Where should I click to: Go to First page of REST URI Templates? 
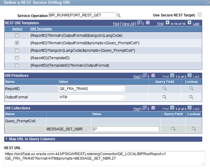click(x=160, y=24)
